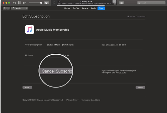Pause the playing song

(19, 3)
